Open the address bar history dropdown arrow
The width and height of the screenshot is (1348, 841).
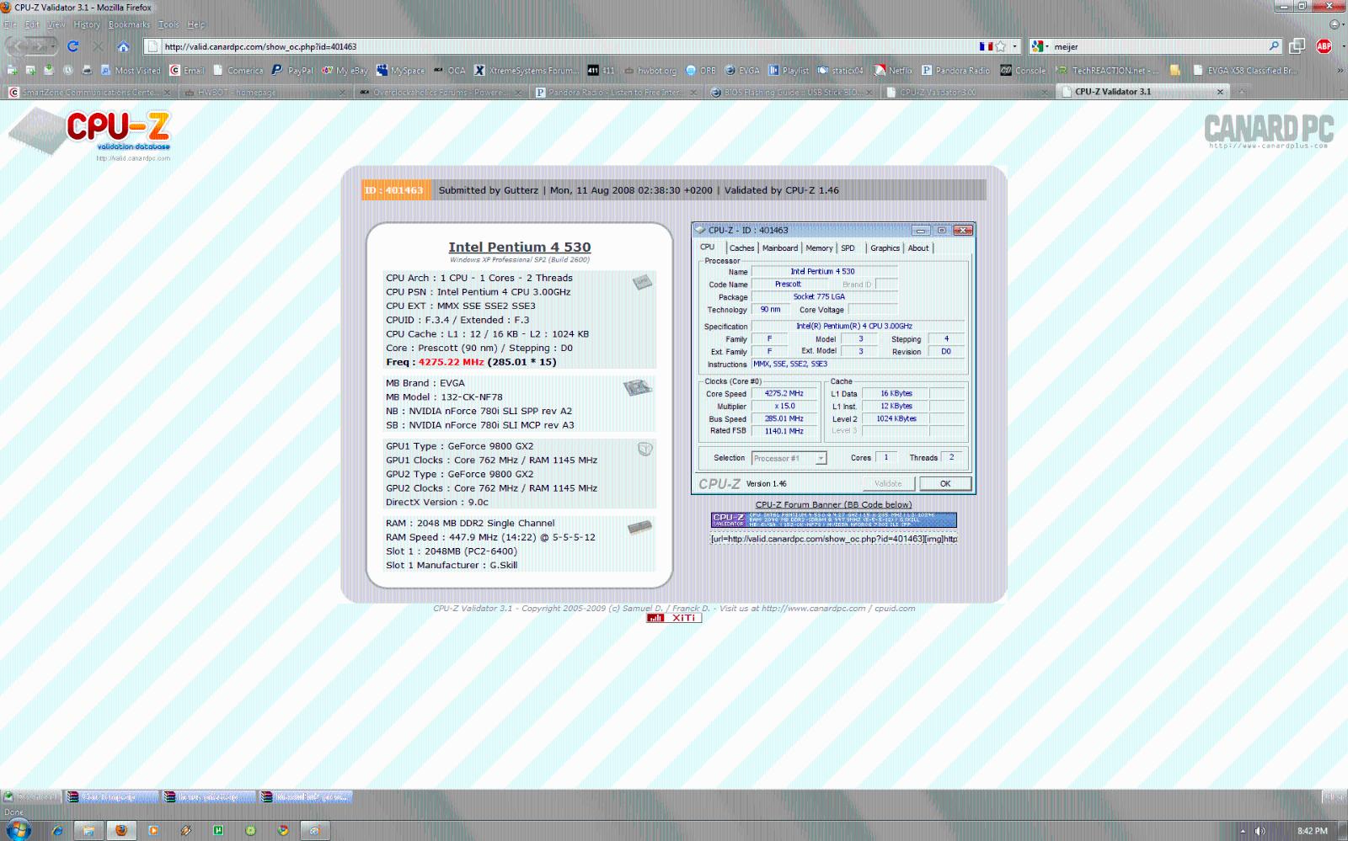[1014, 46]
